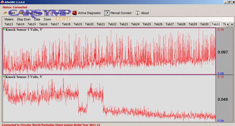Expand the Zoom menu
The width and height of the screenshot is (235, 126).
click(x=47, y=19)
